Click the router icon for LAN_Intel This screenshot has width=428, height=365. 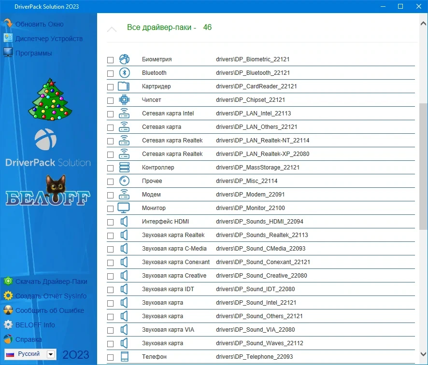tap(124, 113)
